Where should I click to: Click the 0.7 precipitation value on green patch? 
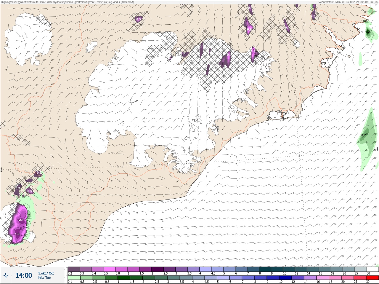tap(364, 135)
